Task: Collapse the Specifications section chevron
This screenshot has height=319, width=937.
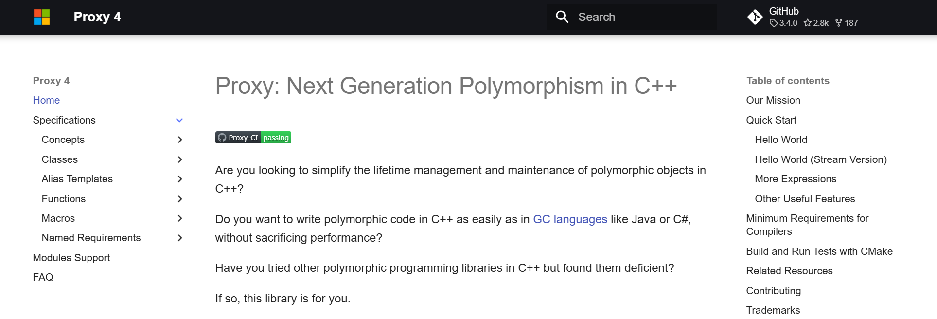Action: click(179, 120)
